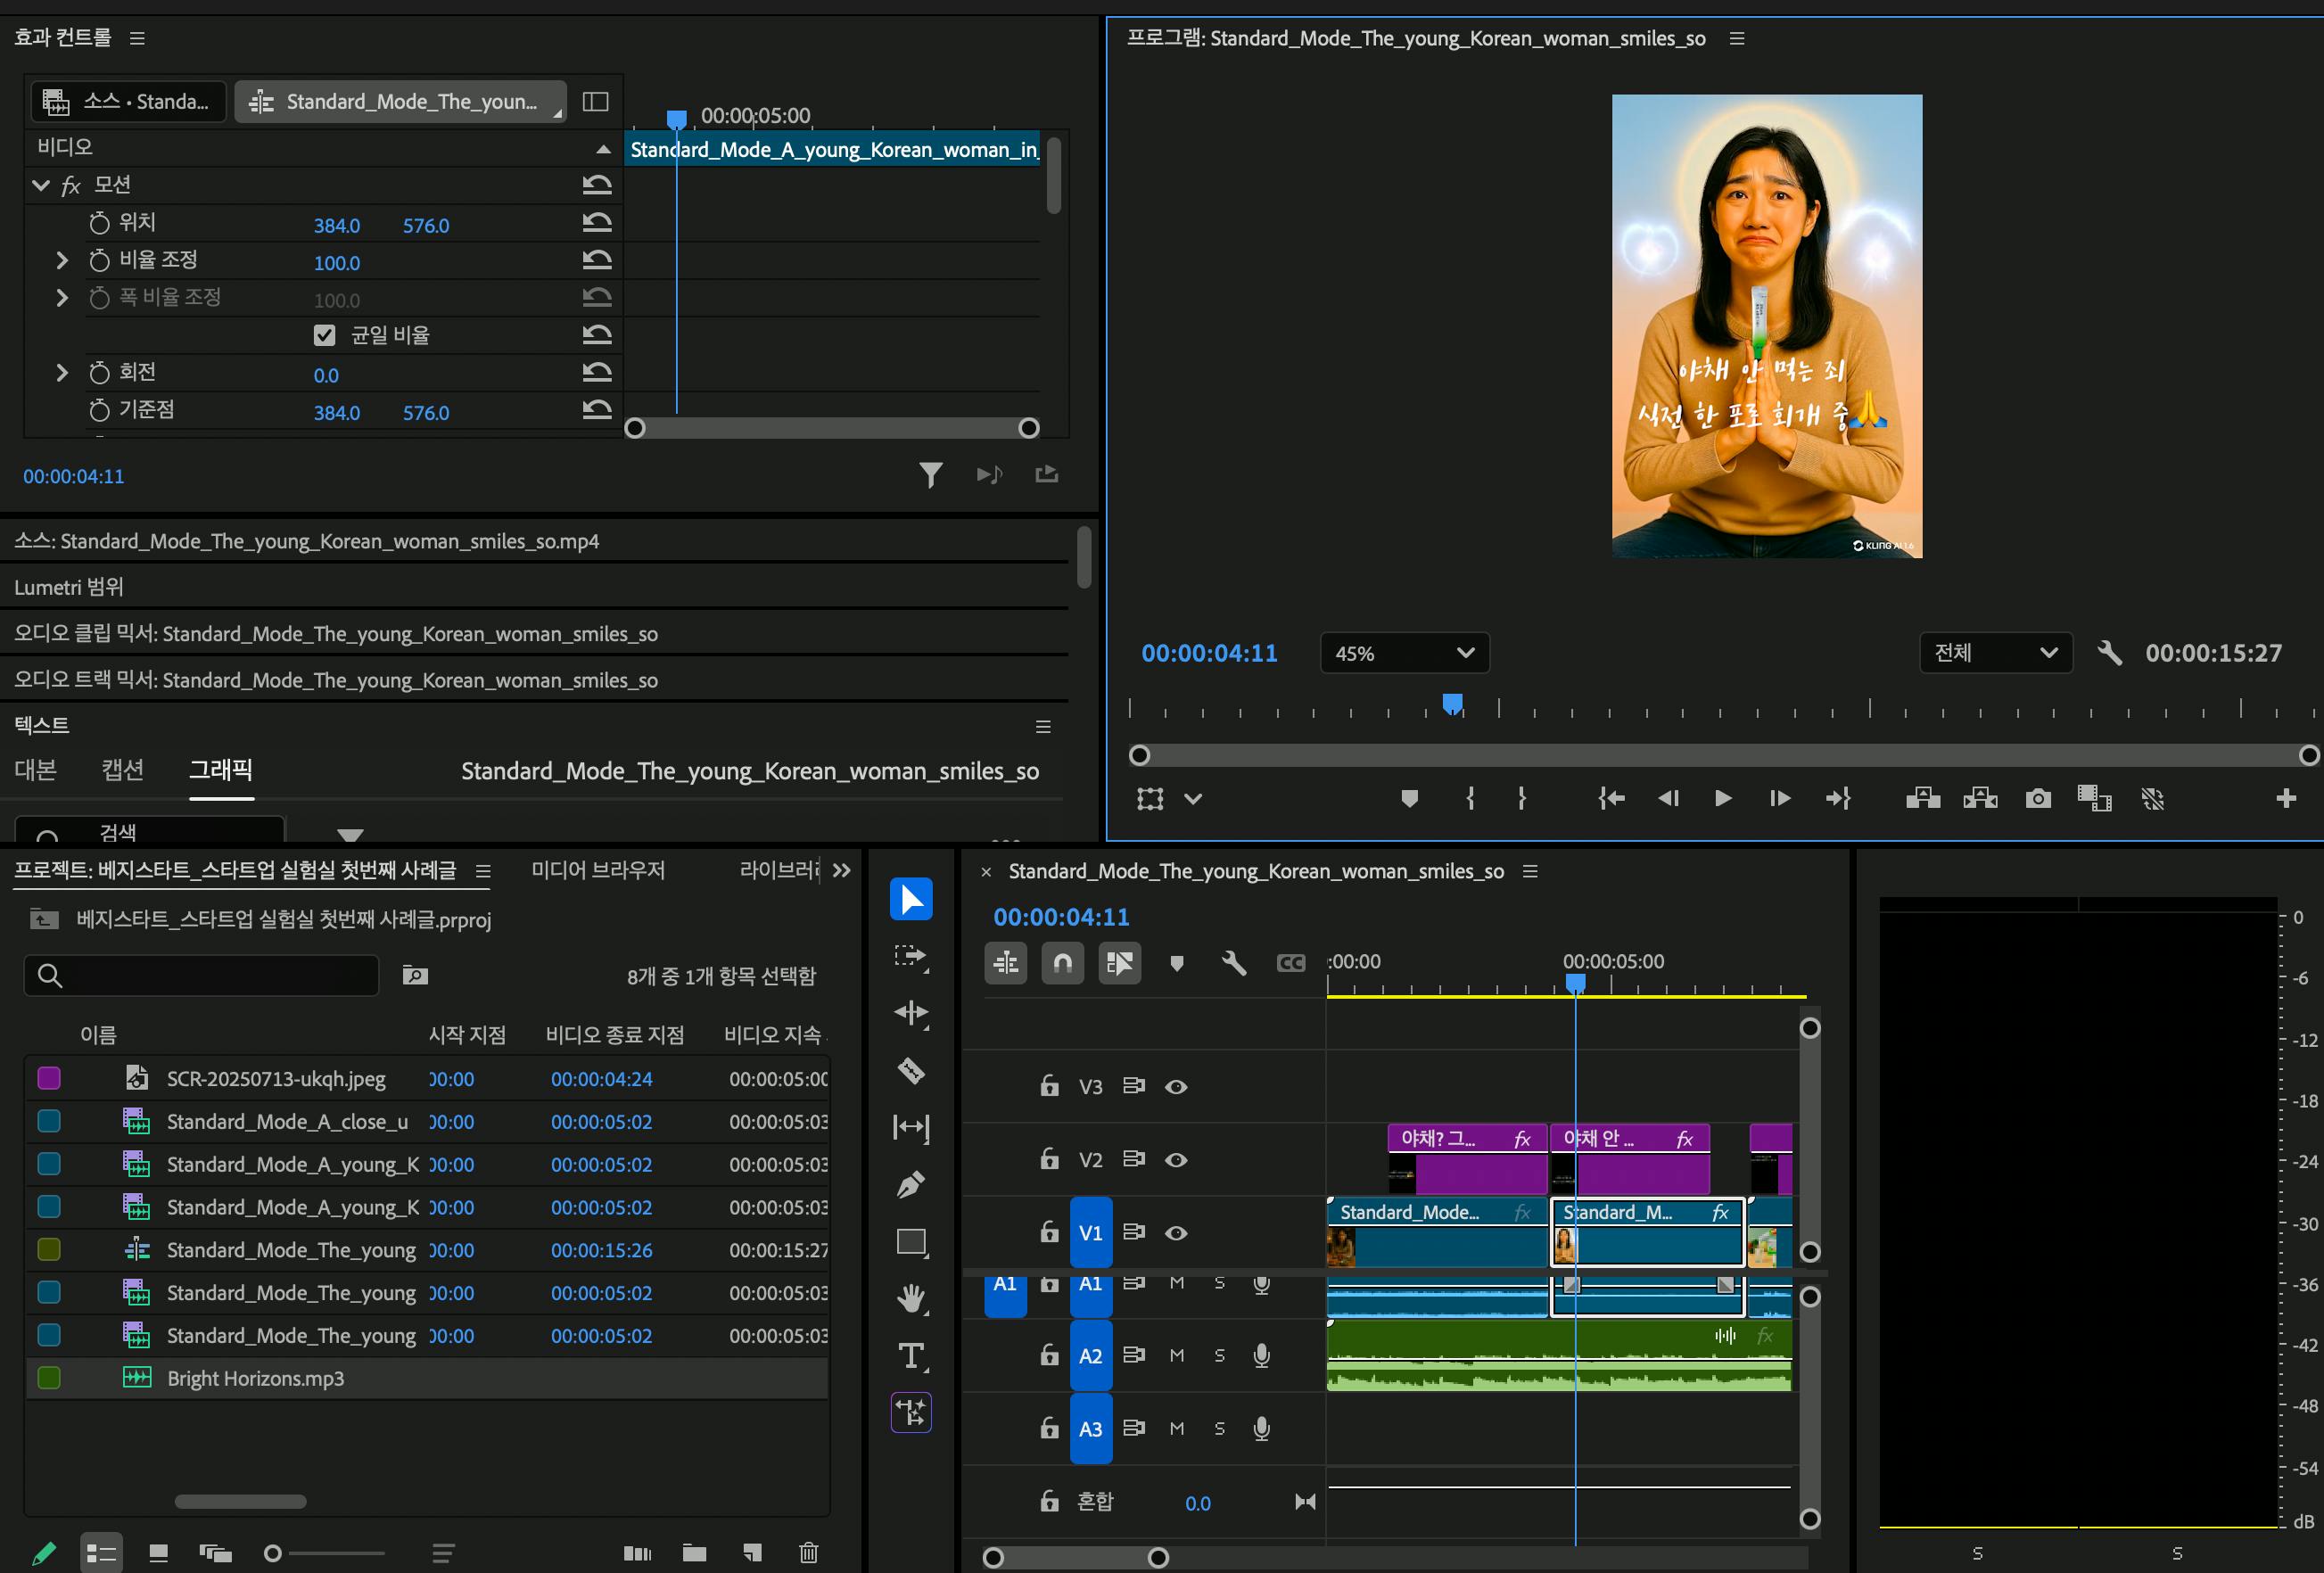Click the Project panel search field
Screen dimensions: 2324x1573
click(201, 975)
